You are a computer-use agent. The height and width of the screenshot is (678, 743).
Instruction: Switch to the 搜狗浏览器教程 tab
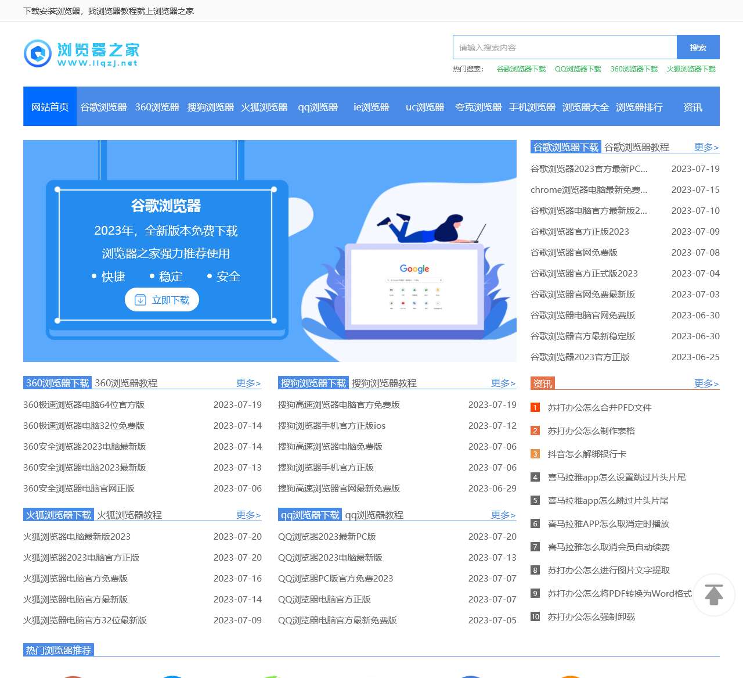pos(384,383)
